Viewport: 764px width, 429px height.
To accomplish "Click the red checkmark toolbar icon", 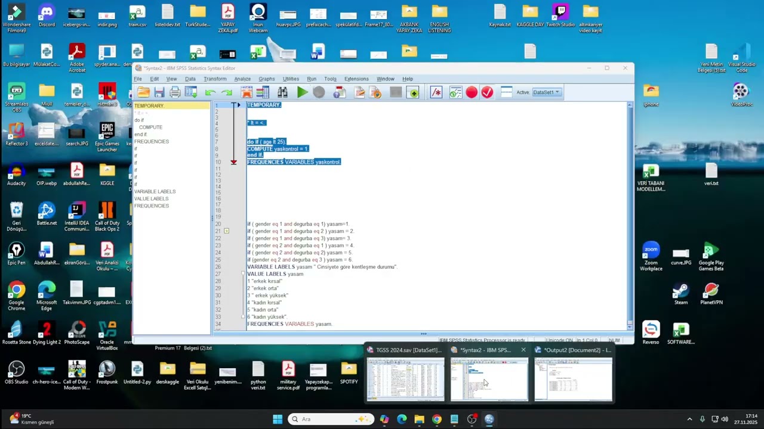I will coord(487,92).
